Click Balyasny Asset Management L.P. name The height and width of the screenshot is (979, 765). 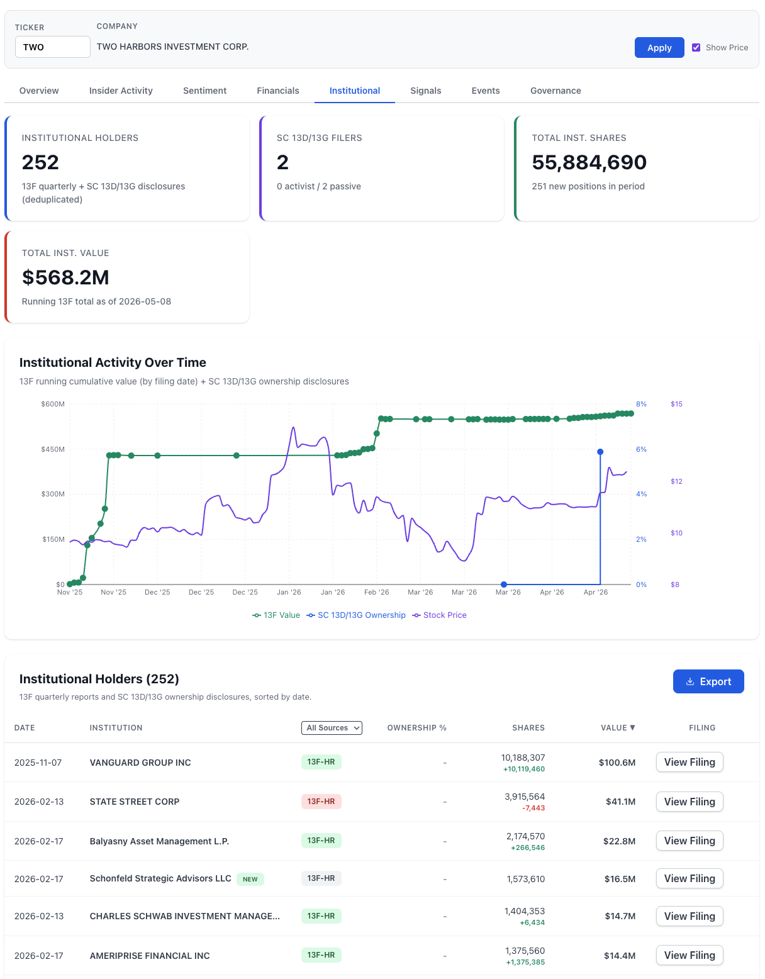click(159, 841)
